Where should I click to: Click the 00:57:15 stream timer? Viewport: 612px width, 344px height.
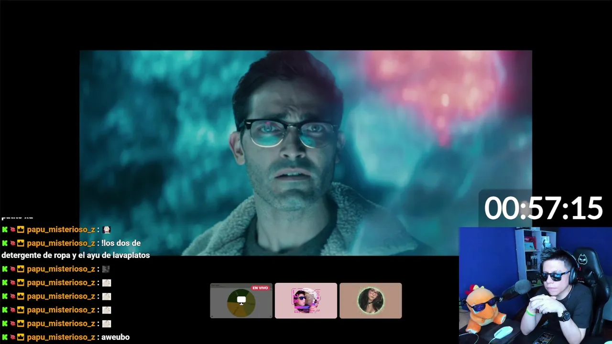544,208
